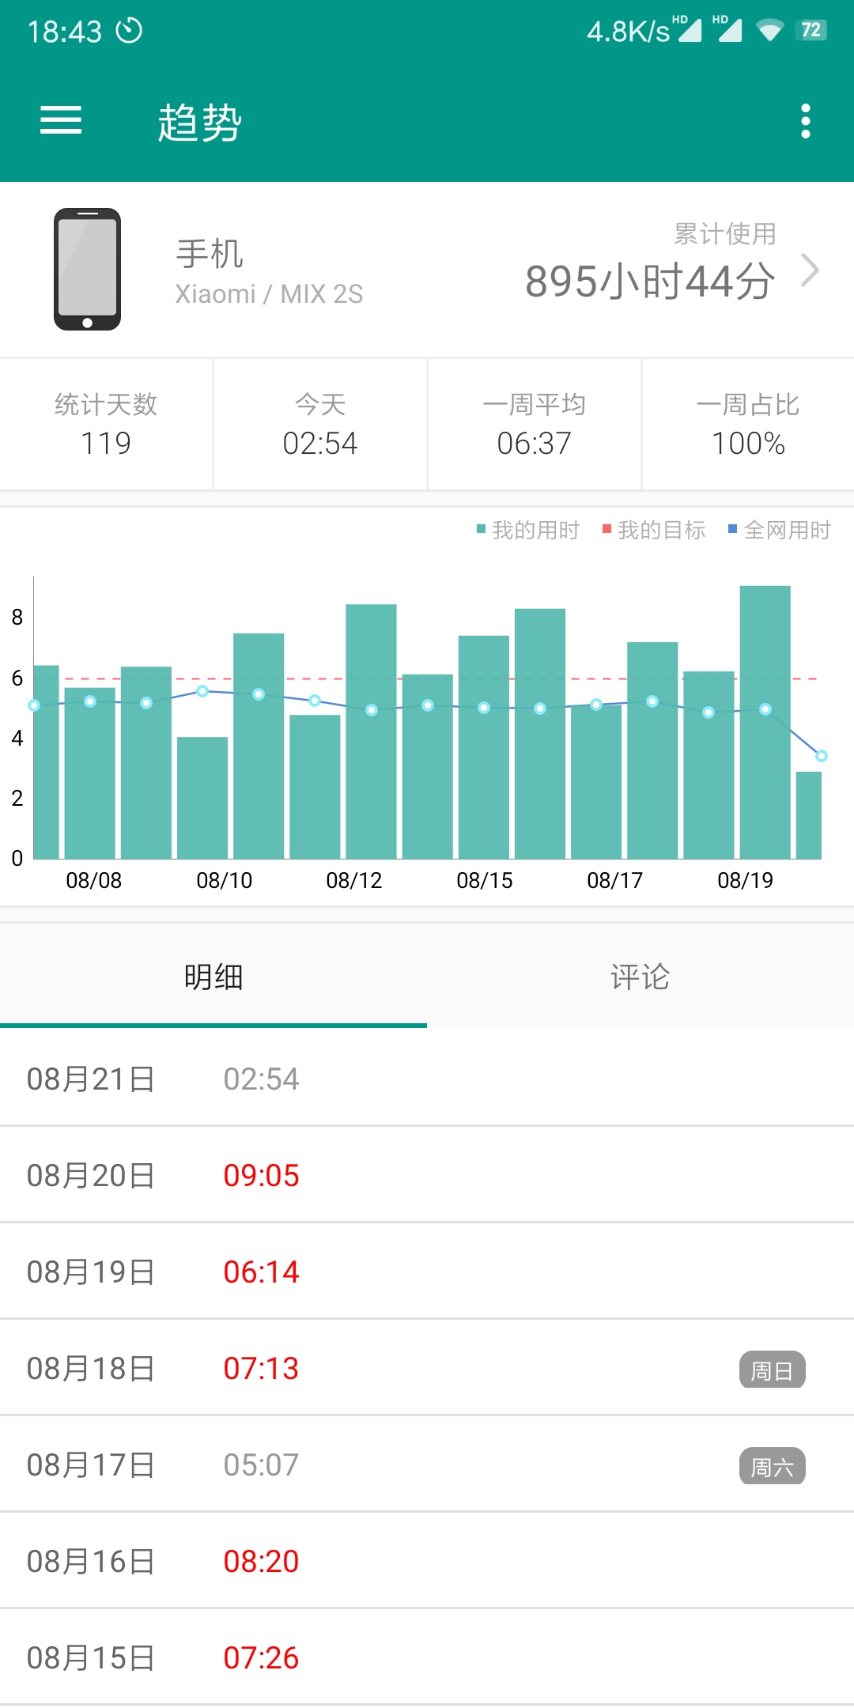The height and width of the screenshot is (1708, 854).
Task: Switch to the 评论 tab
Action: point(640,977)
